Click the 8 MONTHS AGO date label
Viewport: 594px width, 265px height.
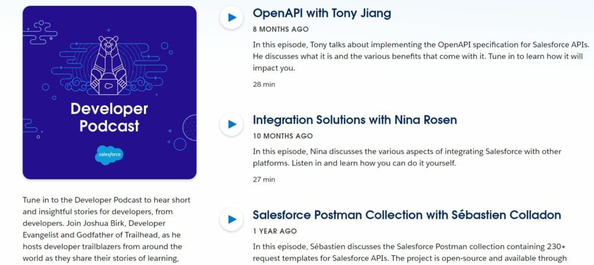coord(281,29)
